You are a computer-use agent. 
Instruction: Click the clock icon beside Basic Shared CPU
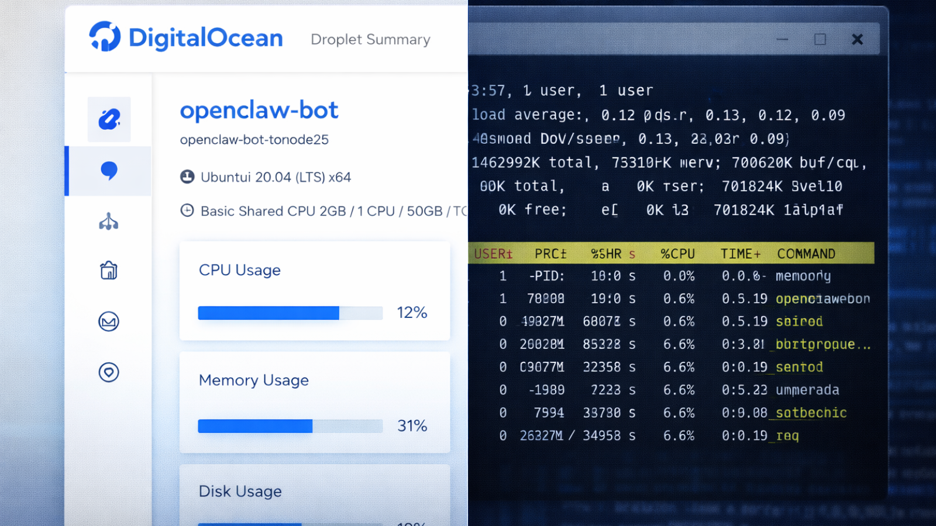pyautogui.click(x=187, y=210)
